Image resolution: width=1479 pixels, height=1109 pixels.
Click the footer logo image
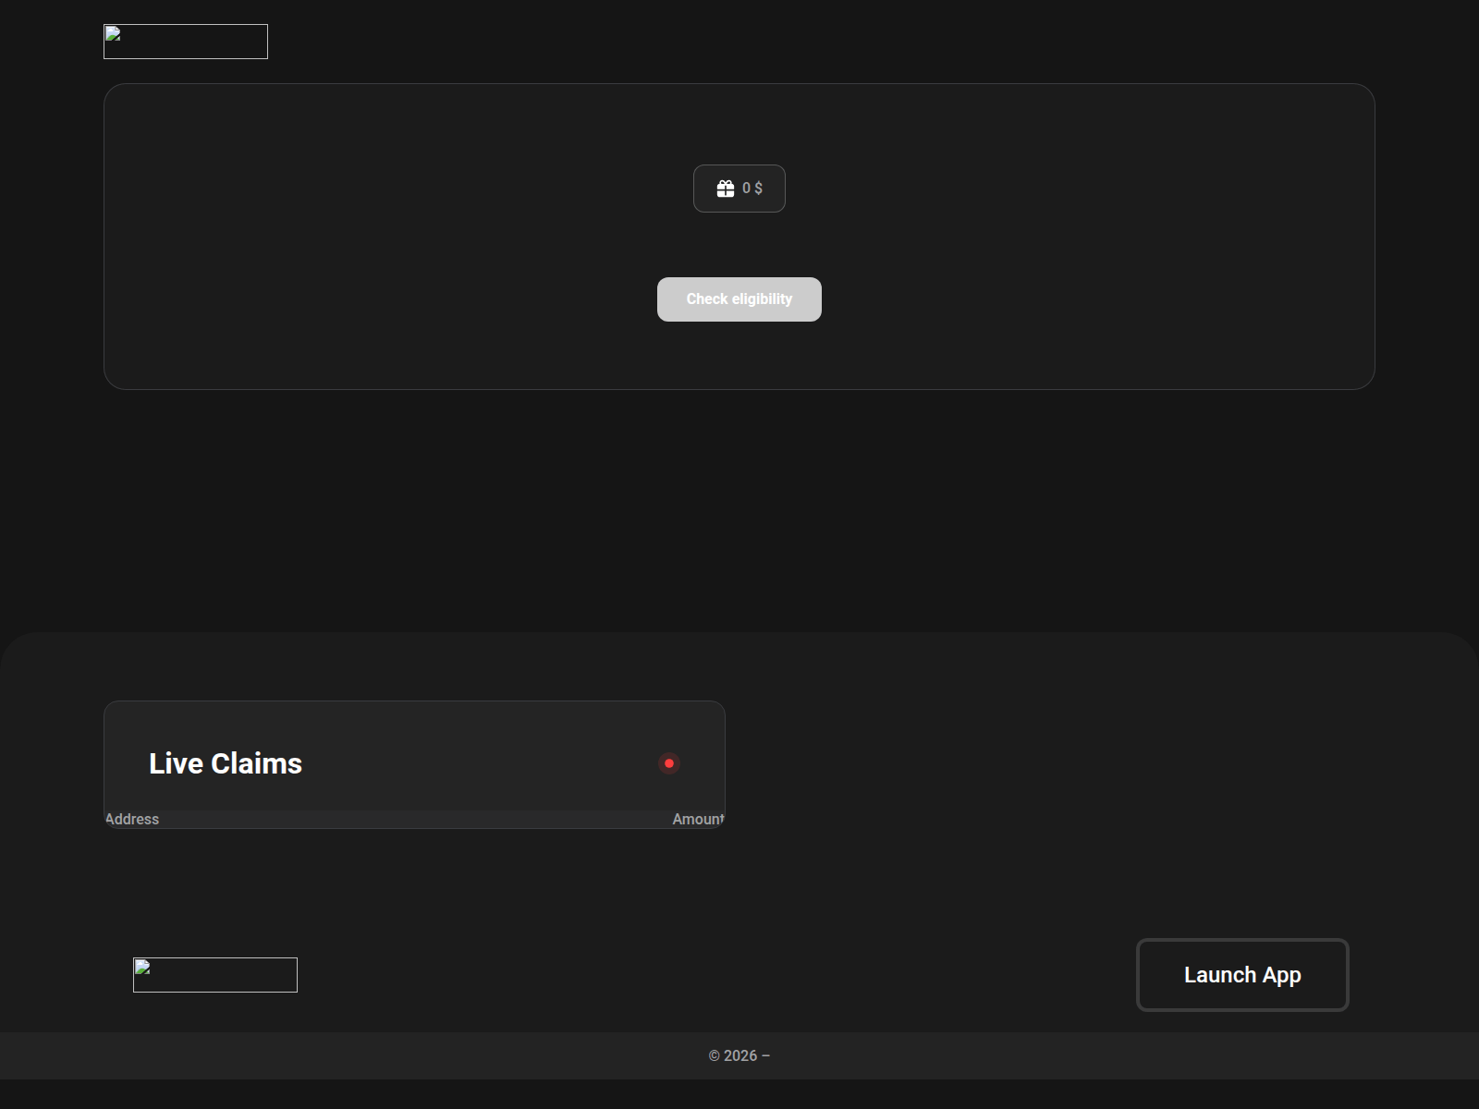click(x=215, y=975)
